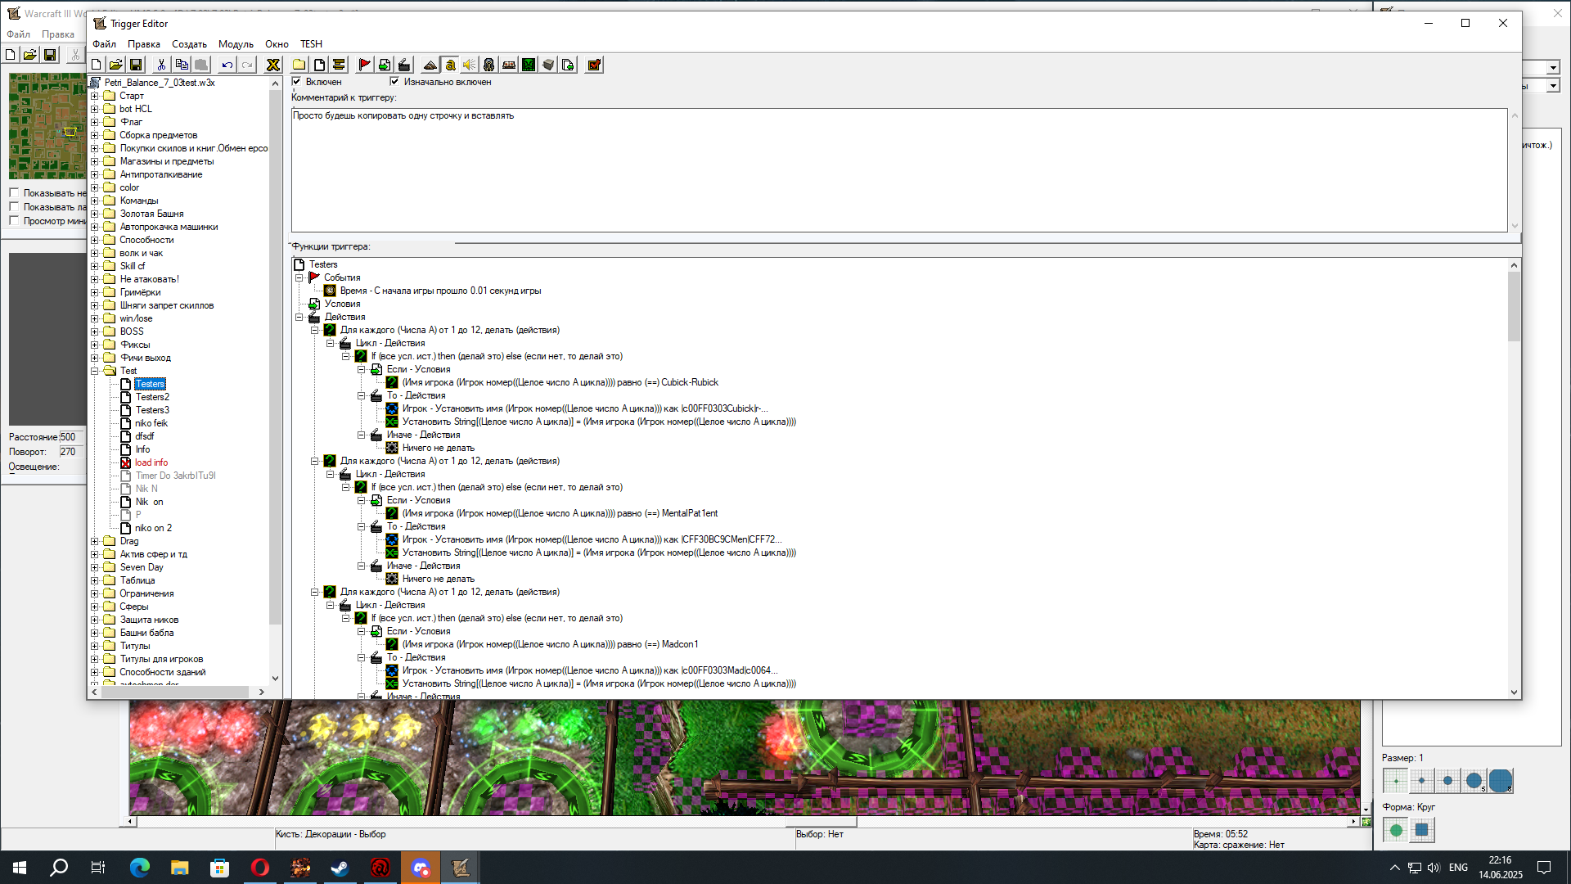Collapse the 'Действия' node

[x=299, y=317]
